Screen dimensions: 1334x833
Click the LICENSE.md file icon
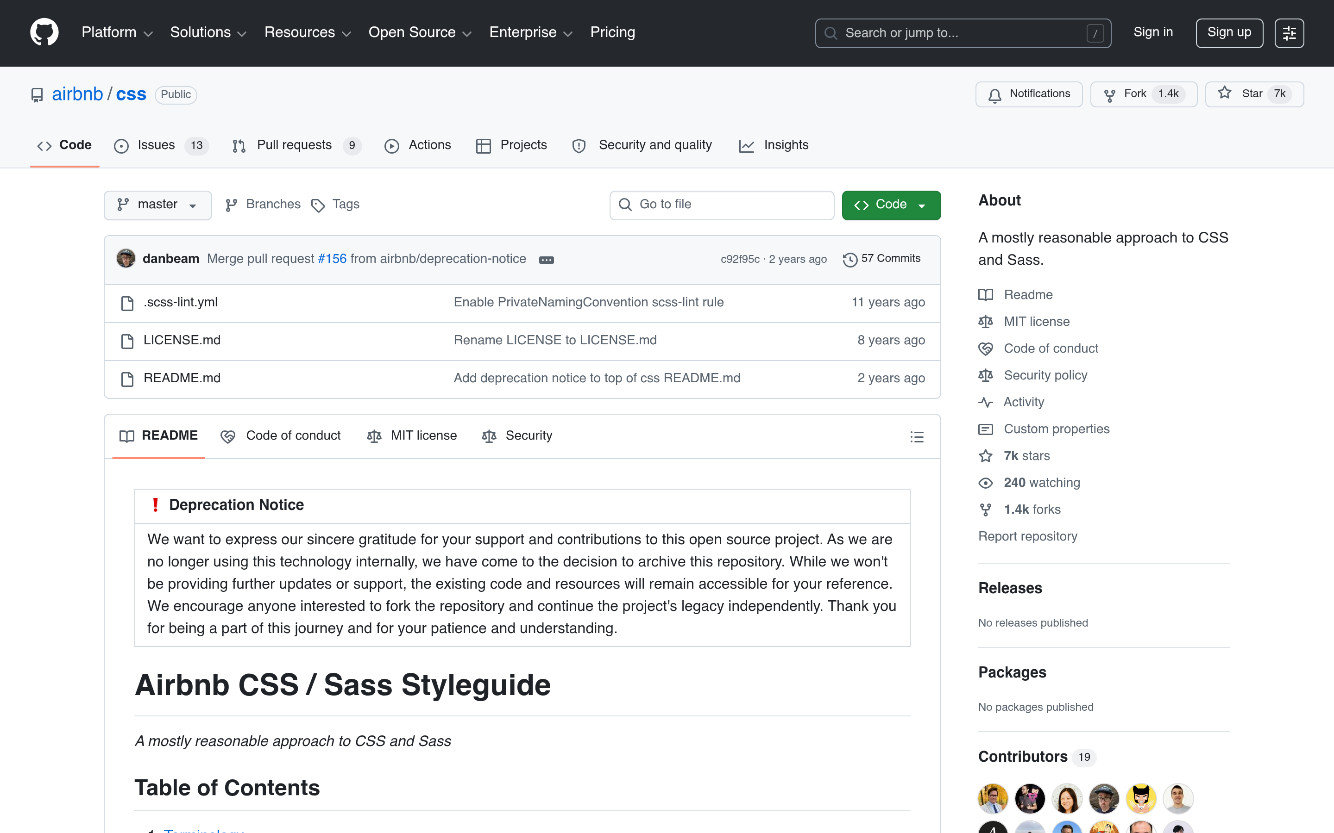coord(127,341)
